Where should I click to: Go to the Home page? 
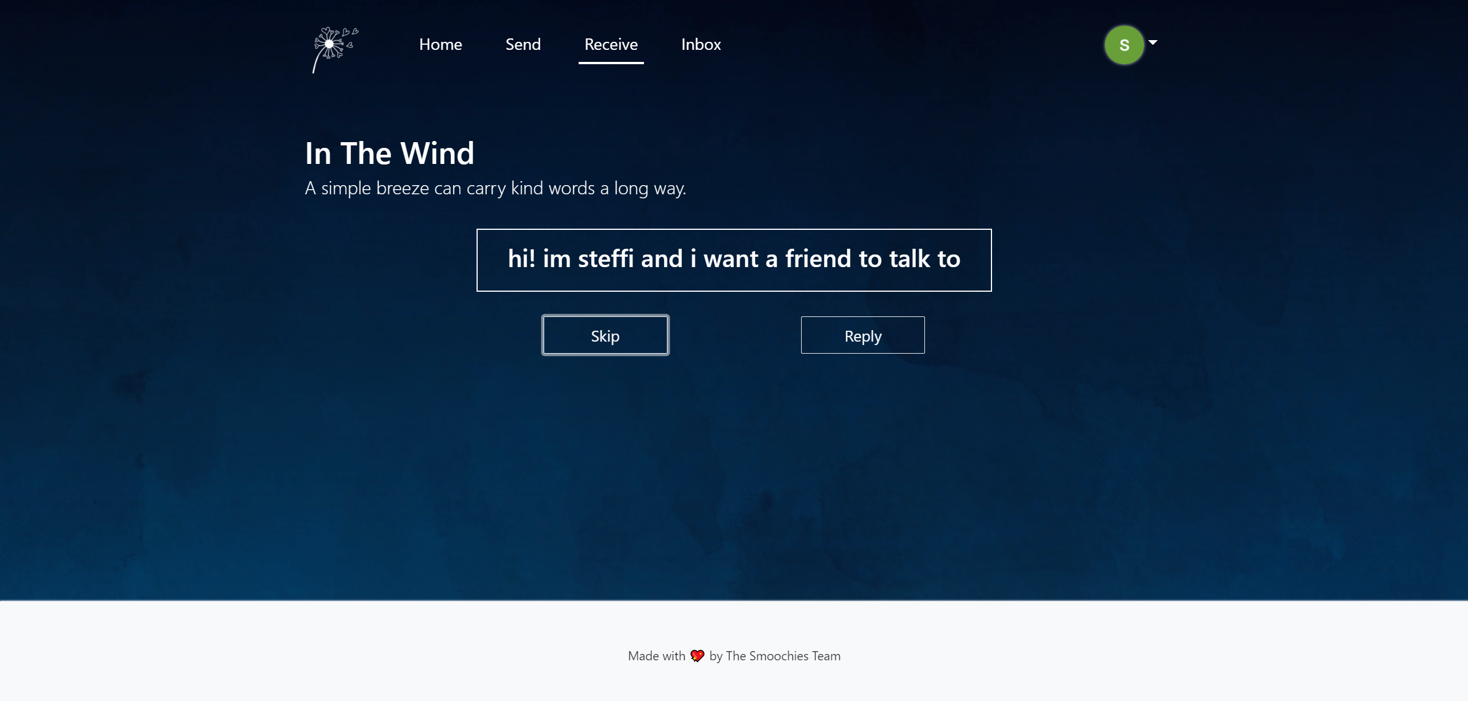440,44
